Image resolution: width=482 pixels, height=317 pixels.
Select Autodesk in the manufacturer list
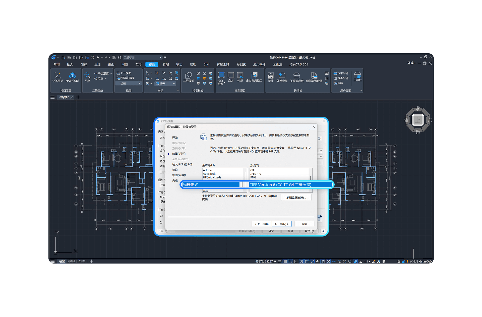(209, 174)
